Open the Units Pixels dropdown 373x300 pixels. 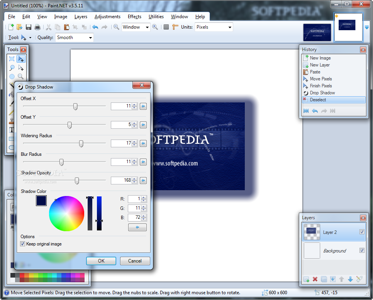click(230, 27)
